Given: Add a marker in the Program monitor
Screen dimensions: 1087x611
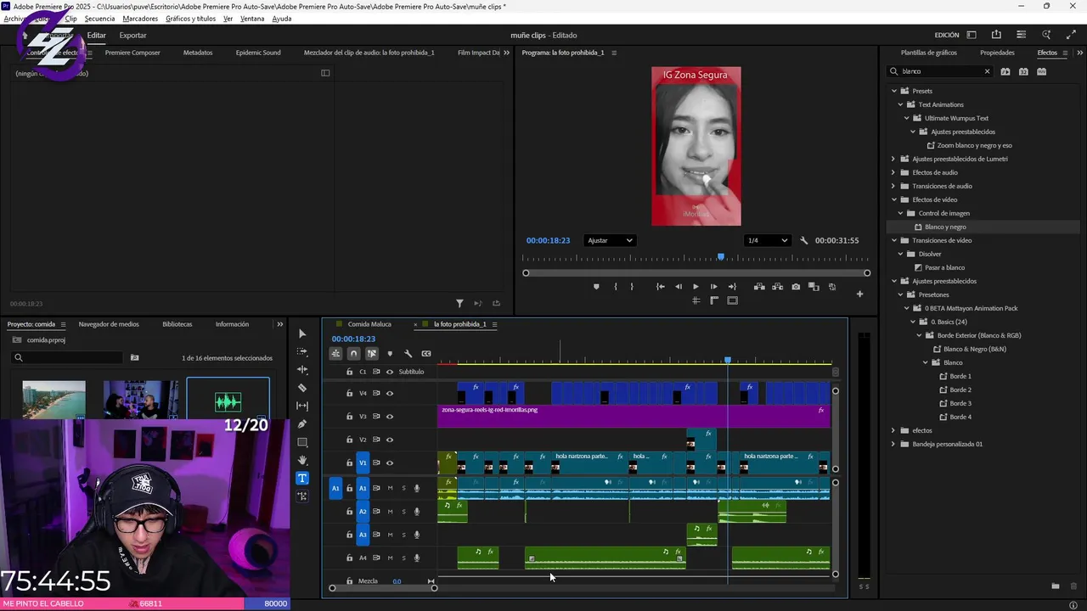Looking at the screenshot, I should coord(596,287).
